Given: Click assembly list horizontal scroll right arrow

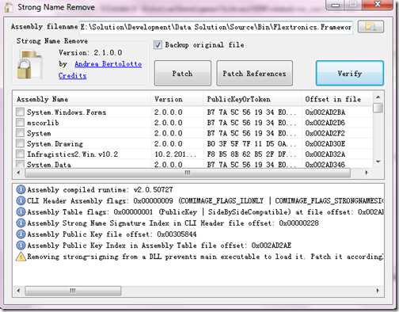Looking at the screenshot, I should pyautogui.click(x=367, y=173).
